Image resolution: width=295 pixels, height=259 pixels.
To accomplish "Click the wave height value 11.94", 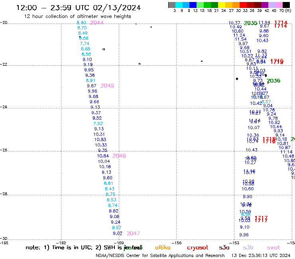I will pos(264,23).
